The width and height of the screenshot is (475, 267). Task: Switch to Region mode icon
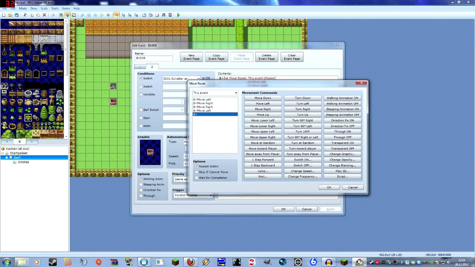pos(74,15)
